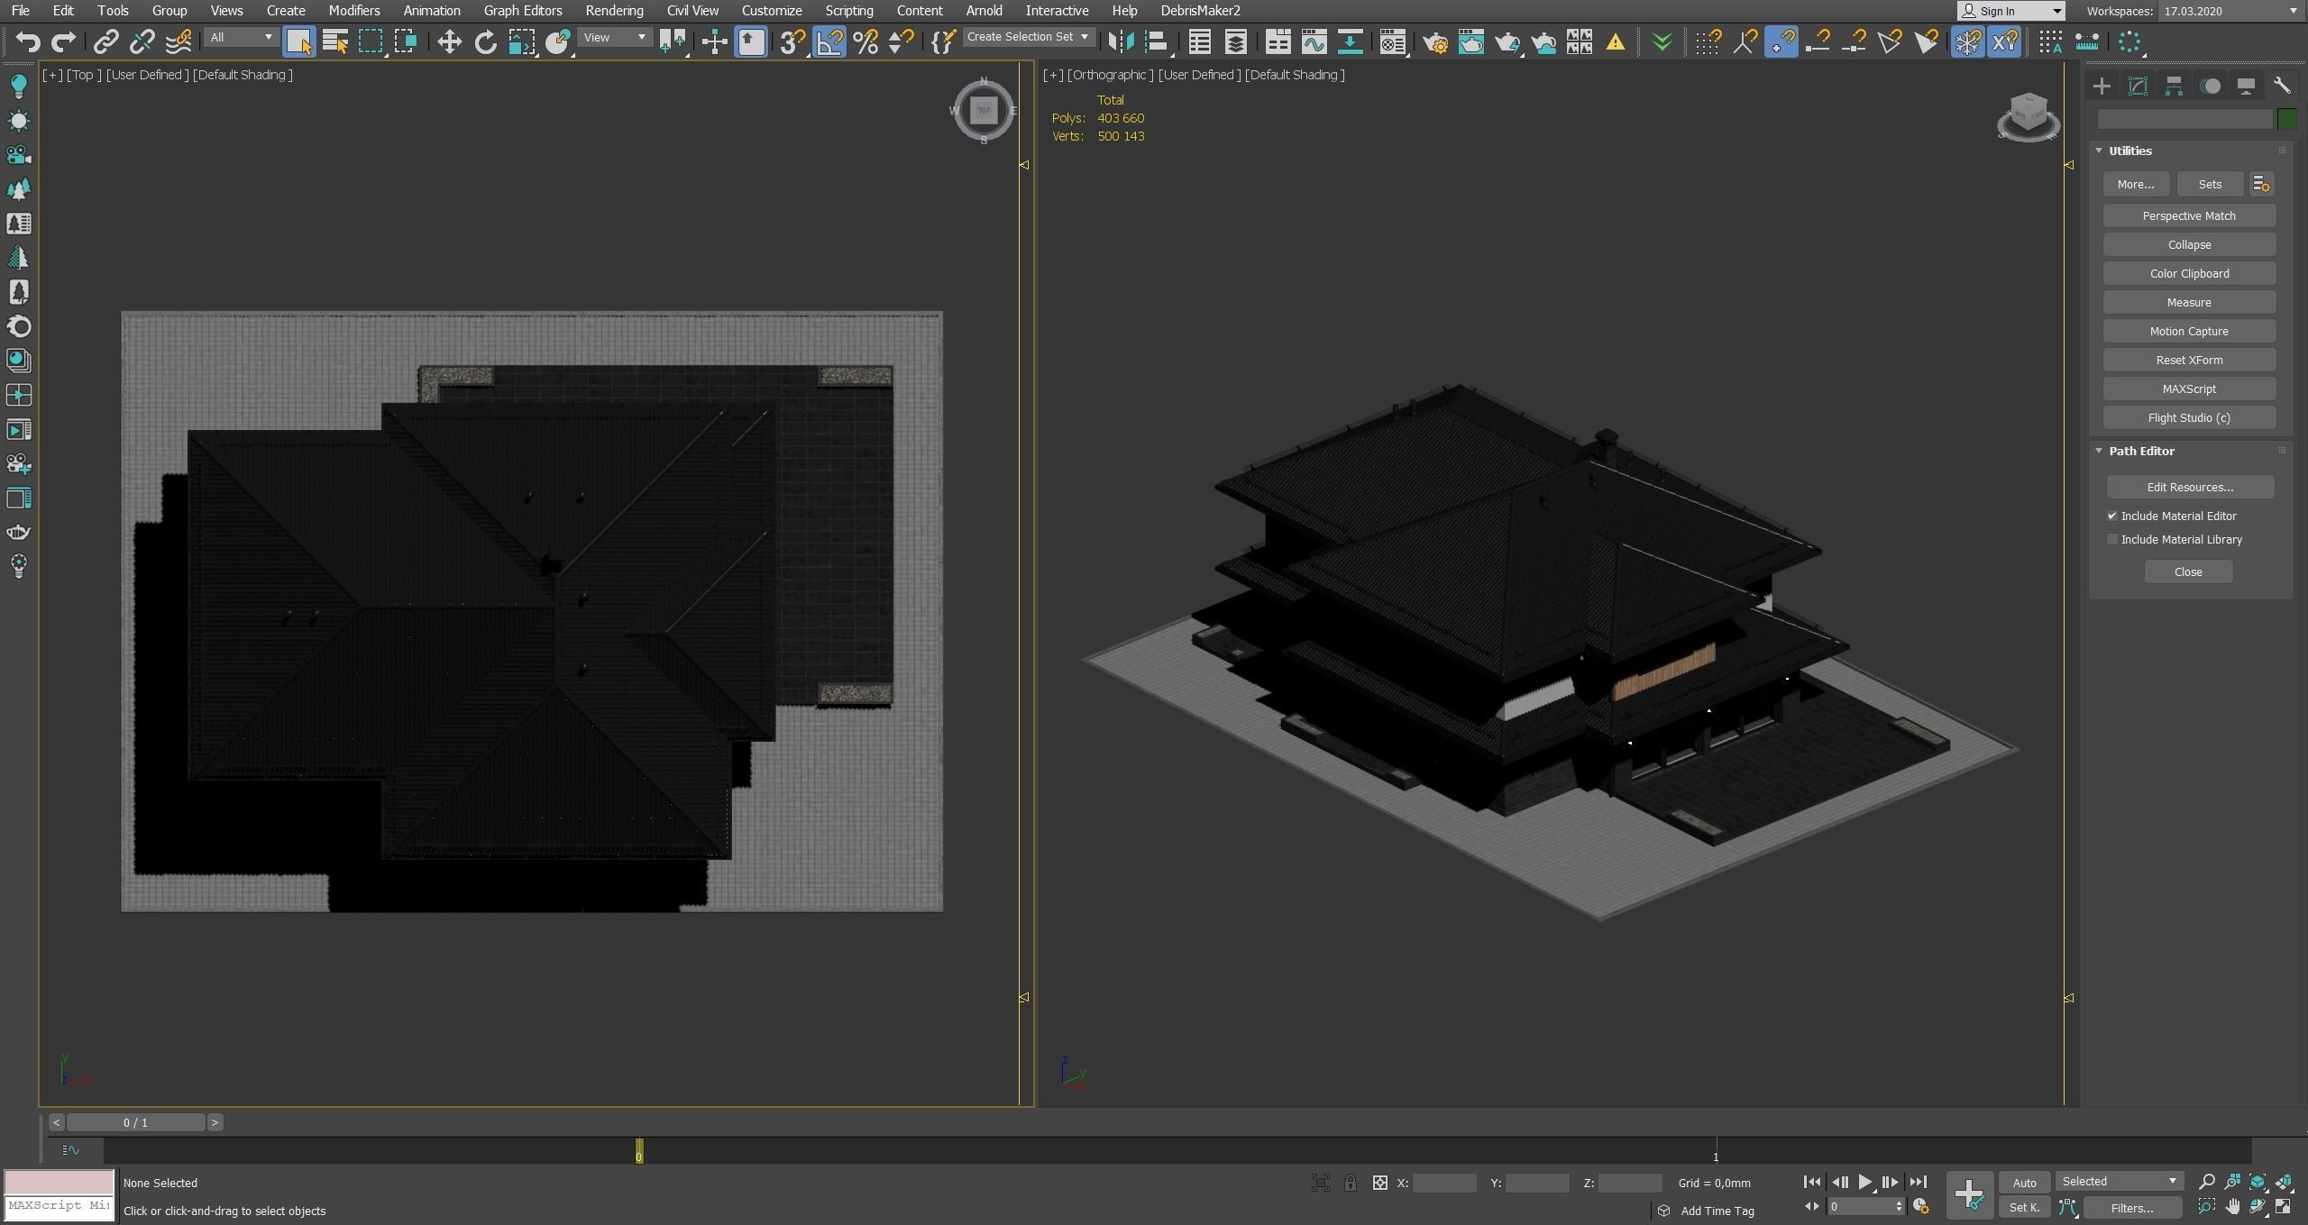Toggle Window/Crossing selection mode
Viewport: 2308px width, 1225px height.
click(406, 41)
